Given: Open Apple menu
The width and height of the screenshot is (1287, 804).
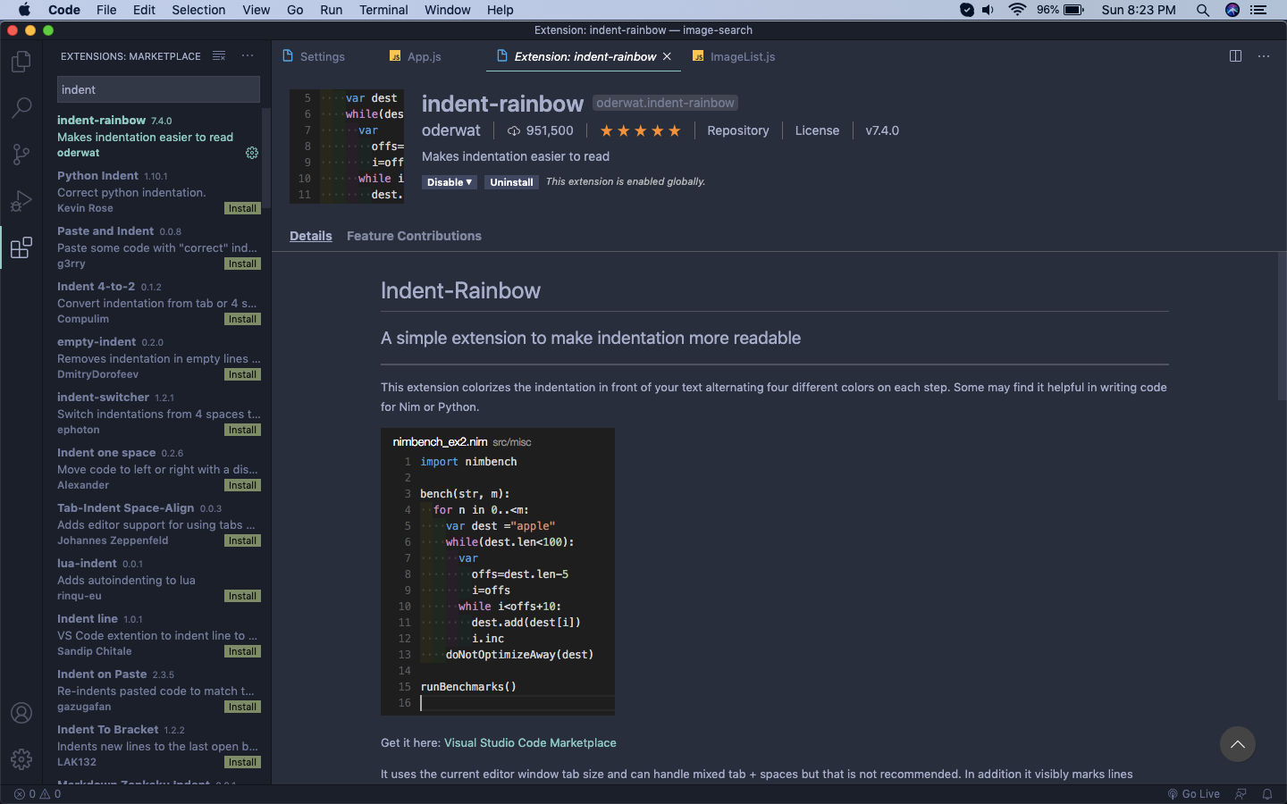Looking at the screenshot, I should [x=24, y=10].
